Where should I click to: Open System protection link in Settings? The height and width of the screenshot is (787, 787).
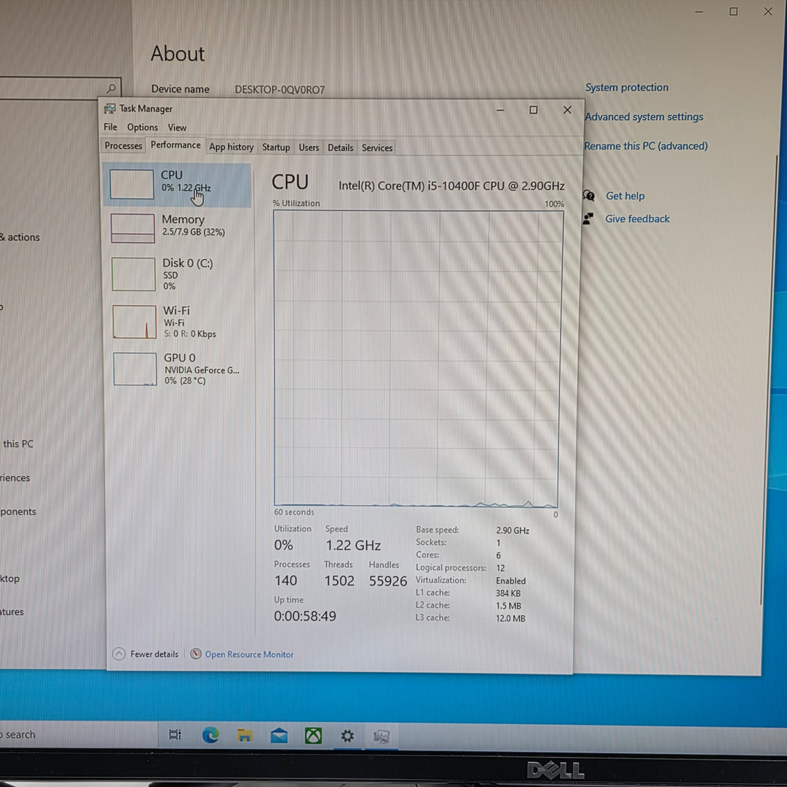point(627,87)
